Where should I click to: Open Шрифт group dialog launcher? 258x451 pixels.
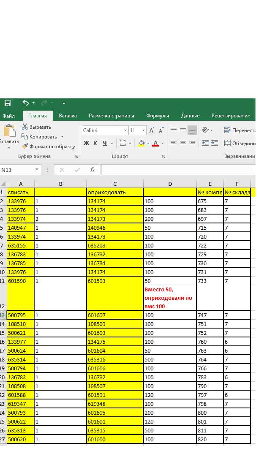point(164,157)
